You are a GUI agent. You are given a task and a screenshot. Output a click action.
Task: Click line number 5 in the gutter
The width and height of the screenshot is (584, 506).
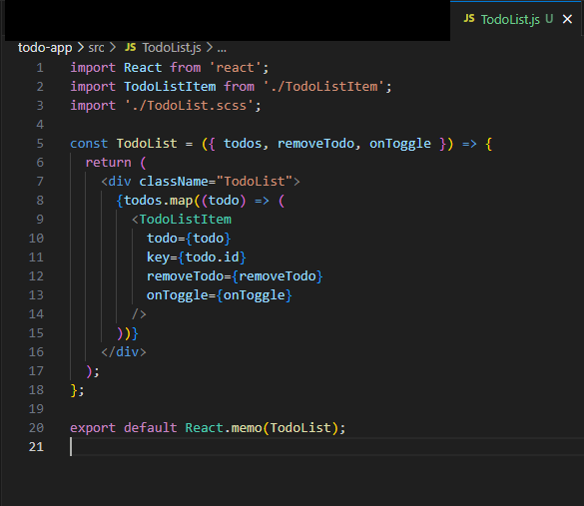click(x=40, y=144)
